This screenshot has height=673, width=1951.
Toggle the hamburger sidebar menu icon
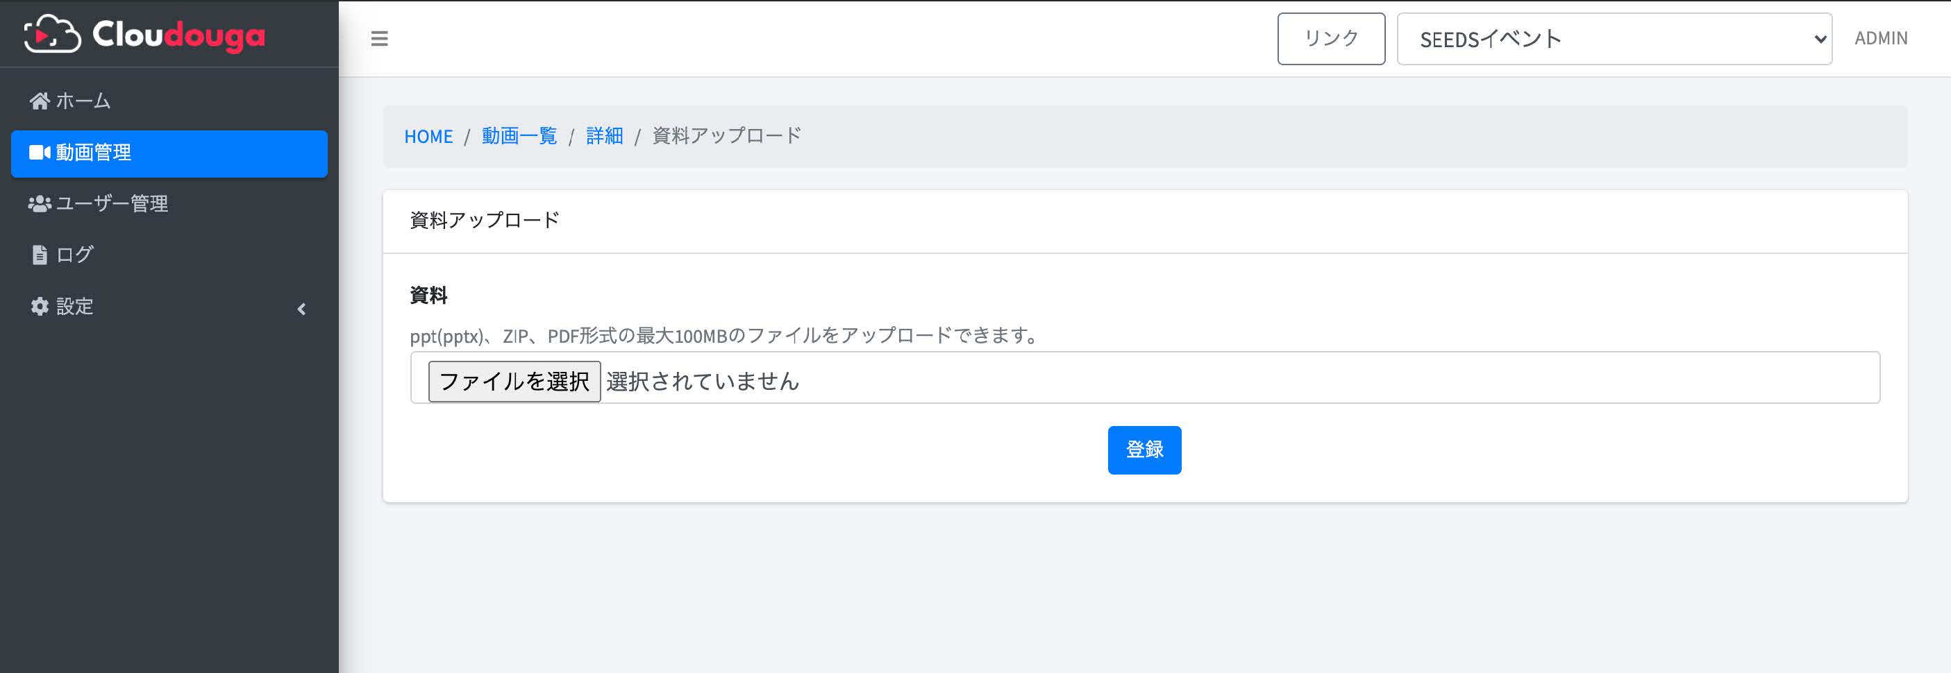tap(380, 39)
